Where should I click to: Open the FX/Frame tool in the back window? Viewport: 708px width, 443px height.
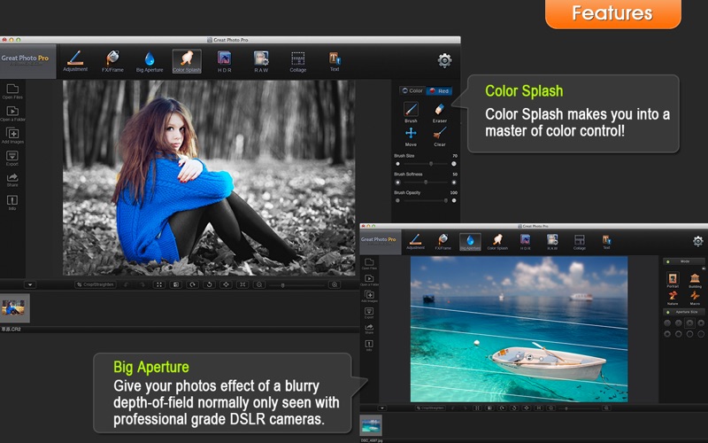[x=112, y=60]
